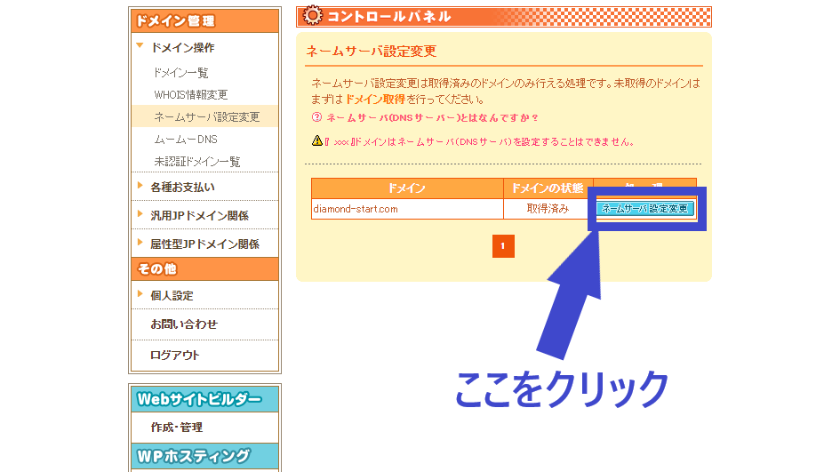840x472 pixels.
Task: Open ドメイン一覧 in the sidebar
Action: (x=180, y=72)
